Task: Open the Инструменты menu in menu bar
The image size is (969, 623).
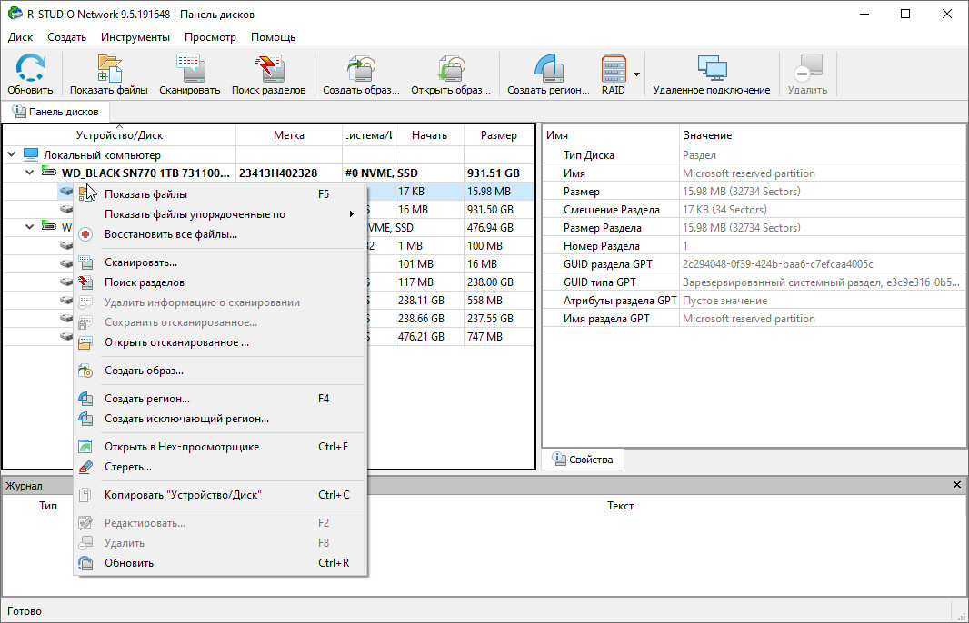Action: [x=135, y=37]
